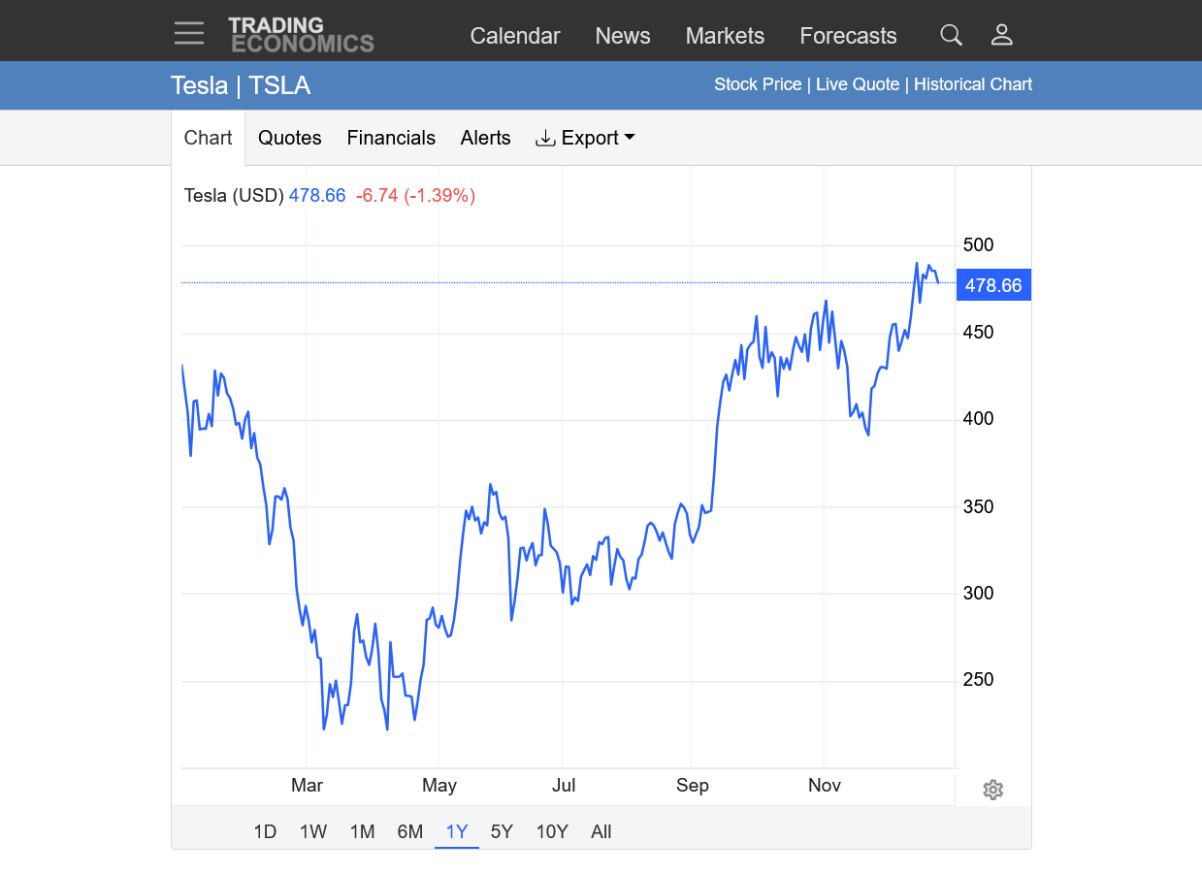Image resolution: width=1202 pixels, height=874 pixels.
Task: Select the Chart tab
Action: (x=208, y=138)
